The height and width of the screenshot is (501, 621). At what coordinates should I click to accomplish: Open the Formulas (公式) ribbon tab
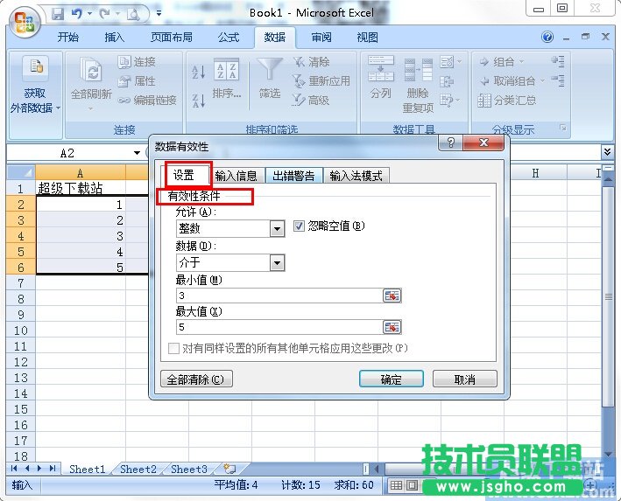229,38
